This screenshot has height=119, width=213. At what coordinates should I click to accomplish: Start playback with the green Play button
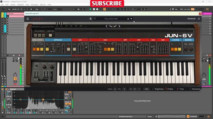pos(91,9)
